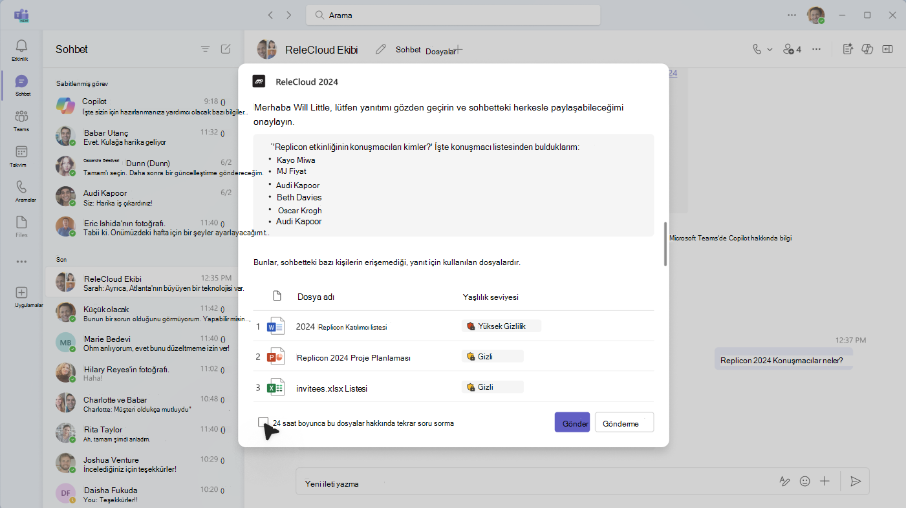Open chat in side panel icon
The height and width of the screenshot is (508, 906).
888,49
